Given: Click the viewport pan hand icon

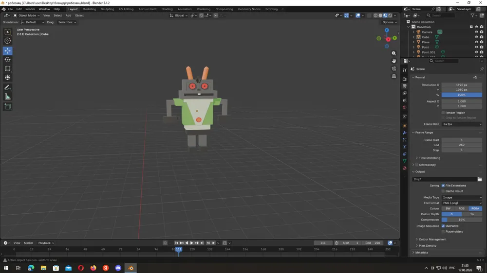Looking at the screenshot, I should 394,61.
